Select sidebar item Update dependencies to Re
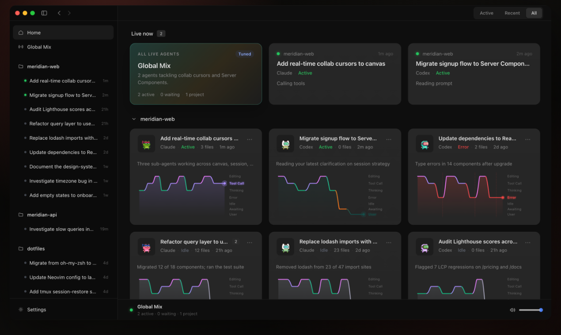Screen dimensions: 561x335 [x=63, y=152]
